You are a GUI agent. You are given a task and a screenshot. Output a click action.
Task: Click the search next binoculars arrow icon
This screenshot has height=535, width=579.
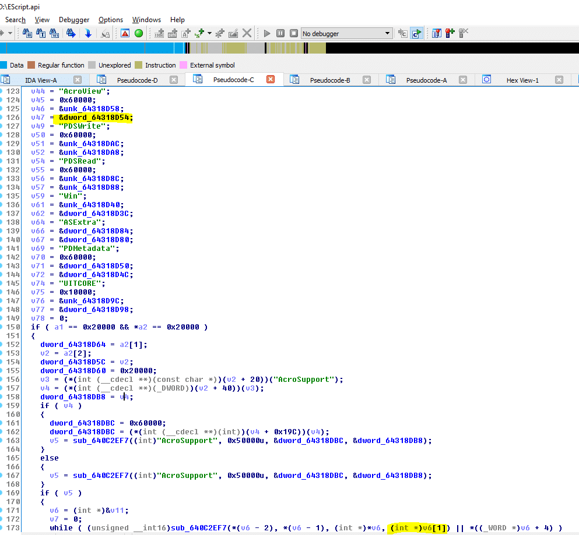(x=71, y=34)
